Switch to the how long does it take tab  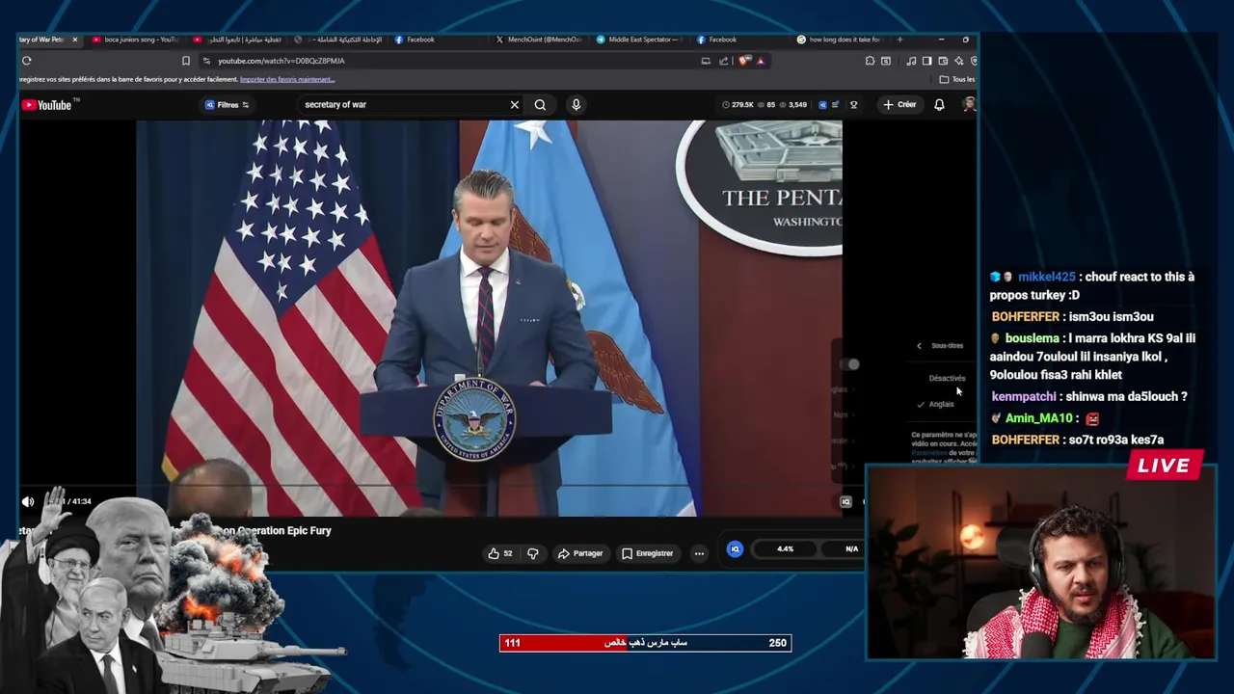[839, 40]
